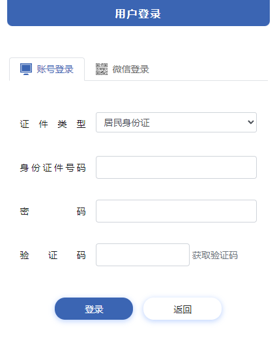The image size is (277, 338).
Task: Click the 身份证件号码 field label
Action: click(53, 168)
